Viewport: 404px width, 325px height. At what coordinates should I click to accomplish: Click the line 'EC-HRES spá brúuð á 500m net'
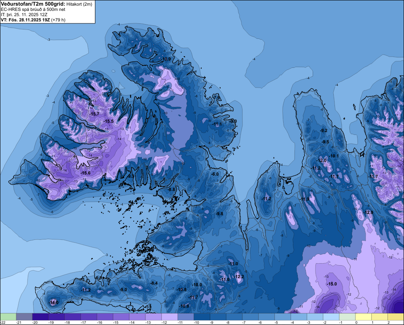(x=33, y=10)
